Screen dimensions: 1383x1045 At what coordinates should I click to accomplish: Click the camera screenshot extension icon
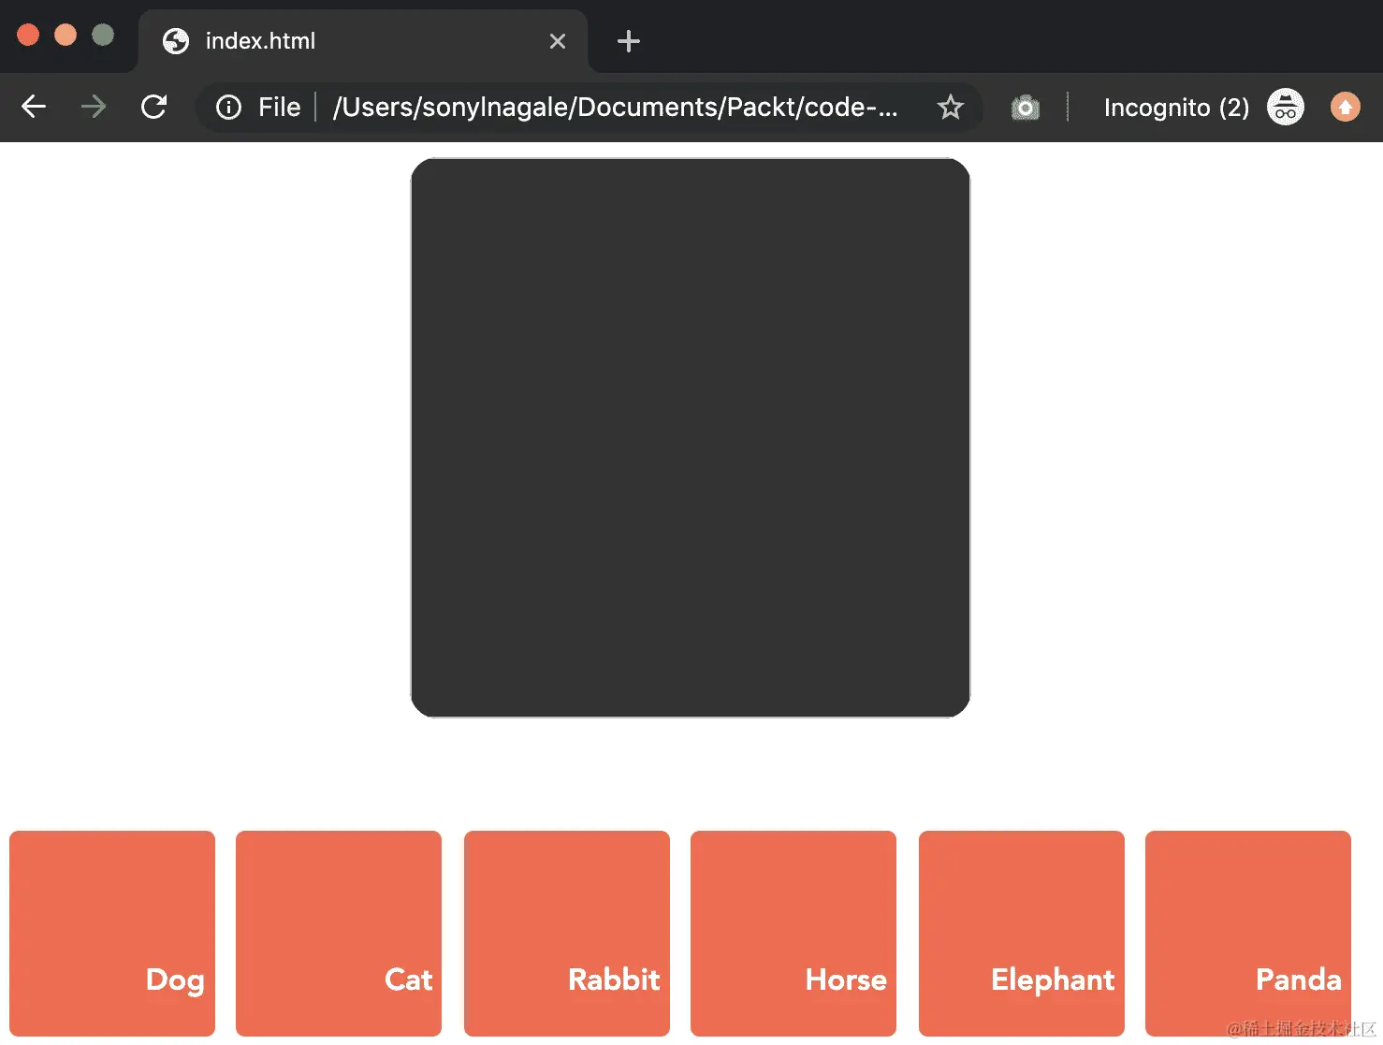pyautogui.click(x=1026, y=108)
